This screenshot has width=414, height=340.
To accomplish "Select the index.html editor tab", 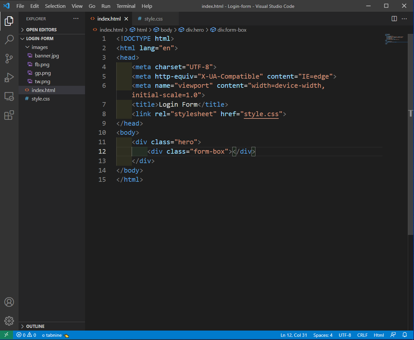I will coord(109,19).
